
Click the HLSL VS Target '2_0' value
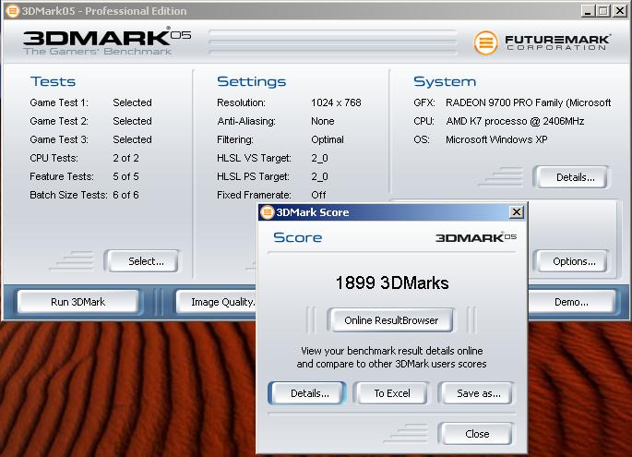point(319,158)
